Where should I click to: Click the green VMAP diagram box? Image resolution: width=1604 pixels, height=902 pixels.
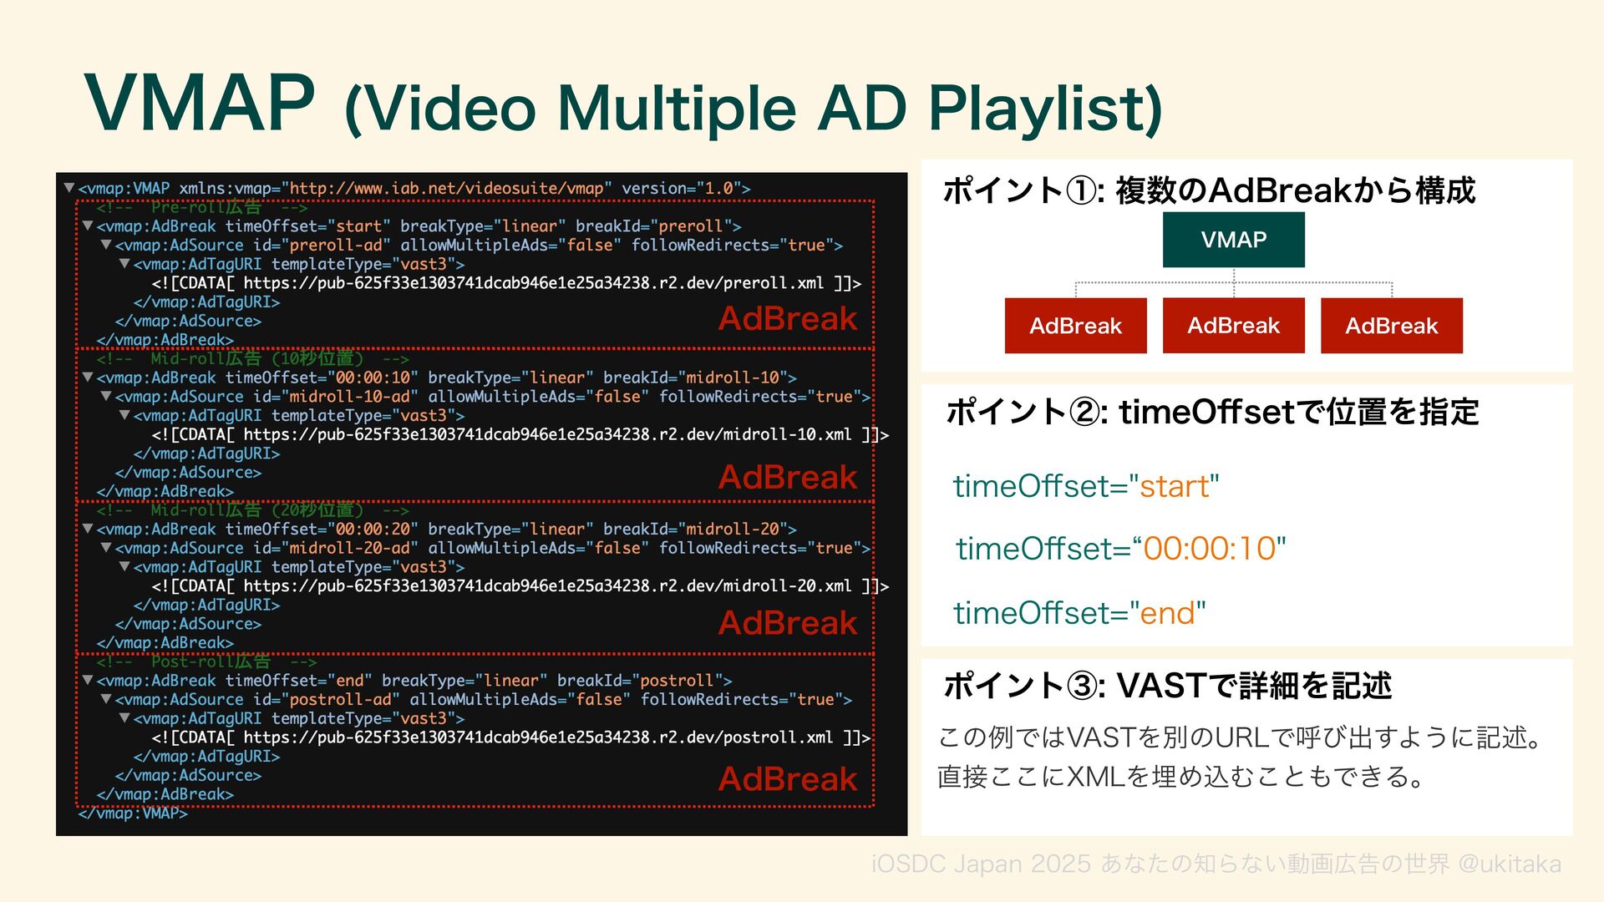point(1233,240)
